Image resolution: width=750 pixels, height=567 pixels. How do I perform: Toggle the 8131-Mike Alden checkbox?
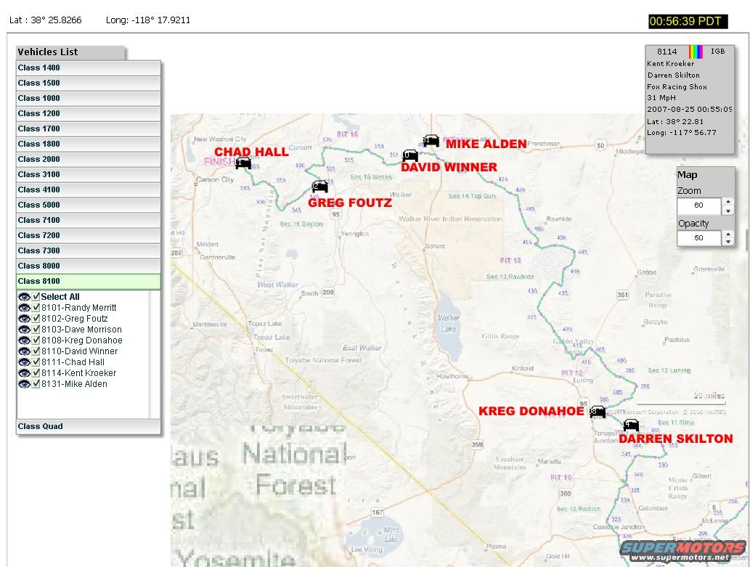tap(36, 384)
